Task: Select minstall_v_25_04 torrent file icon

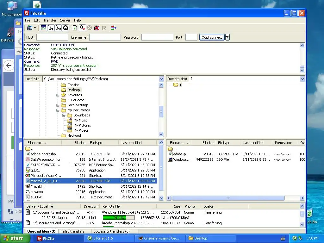Action: pos(28,181)
